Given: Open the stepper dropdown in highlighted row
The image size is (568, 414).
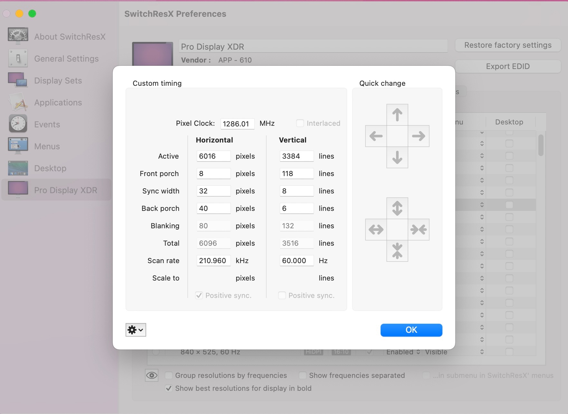Looking at the screenshot, I should click(x=482, y=205).
